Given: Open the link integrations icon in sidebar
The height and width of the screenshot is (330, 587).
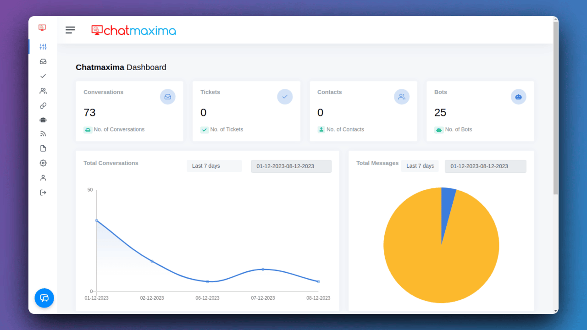Looking at the screenshot, I should tap(43, 105).
